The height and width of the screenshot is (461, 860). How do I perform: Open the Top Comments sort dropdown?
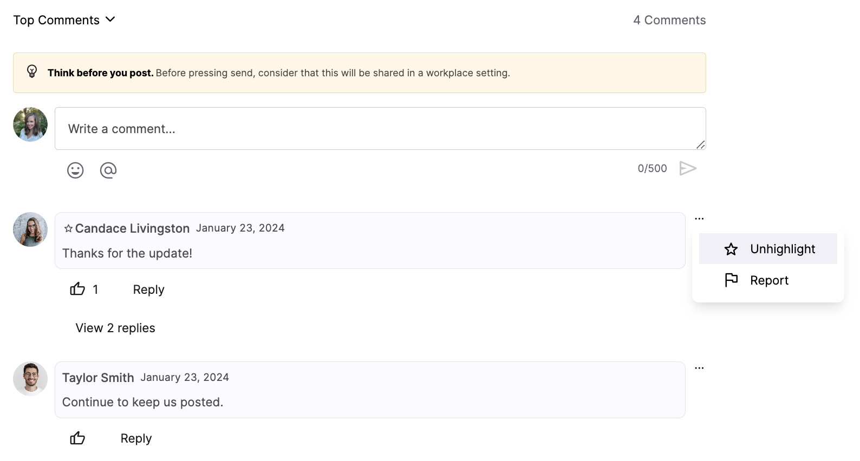(64, 20)
